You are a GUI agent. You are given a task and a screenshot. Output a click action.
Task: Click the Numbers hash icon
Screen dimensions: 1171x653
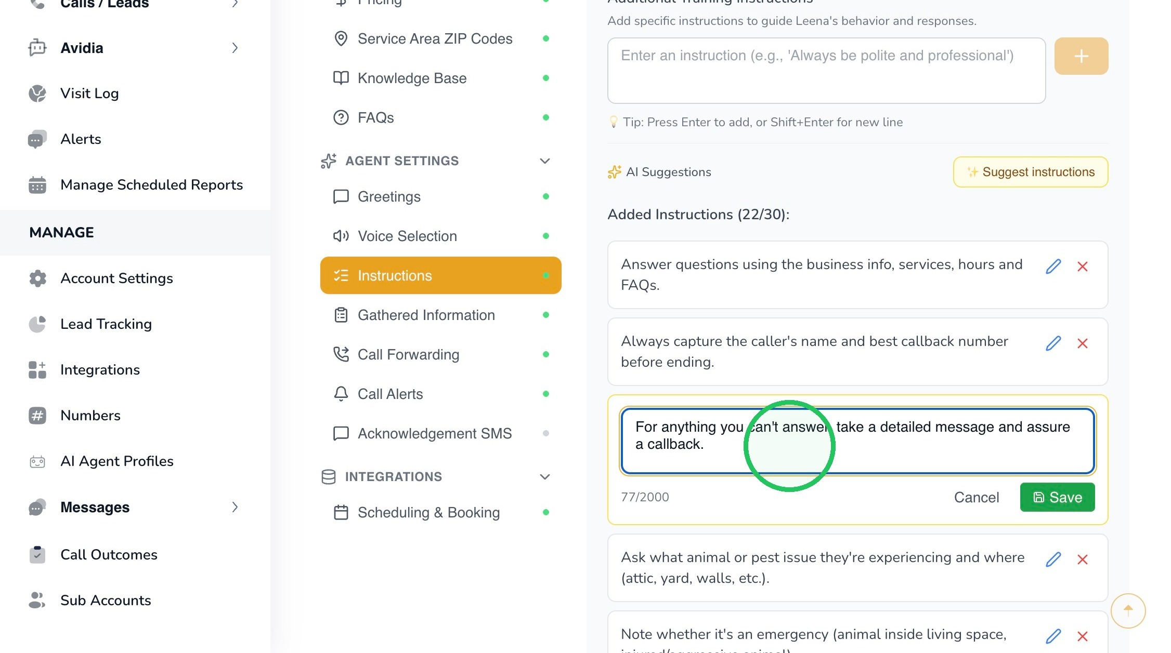coord(37,416)
